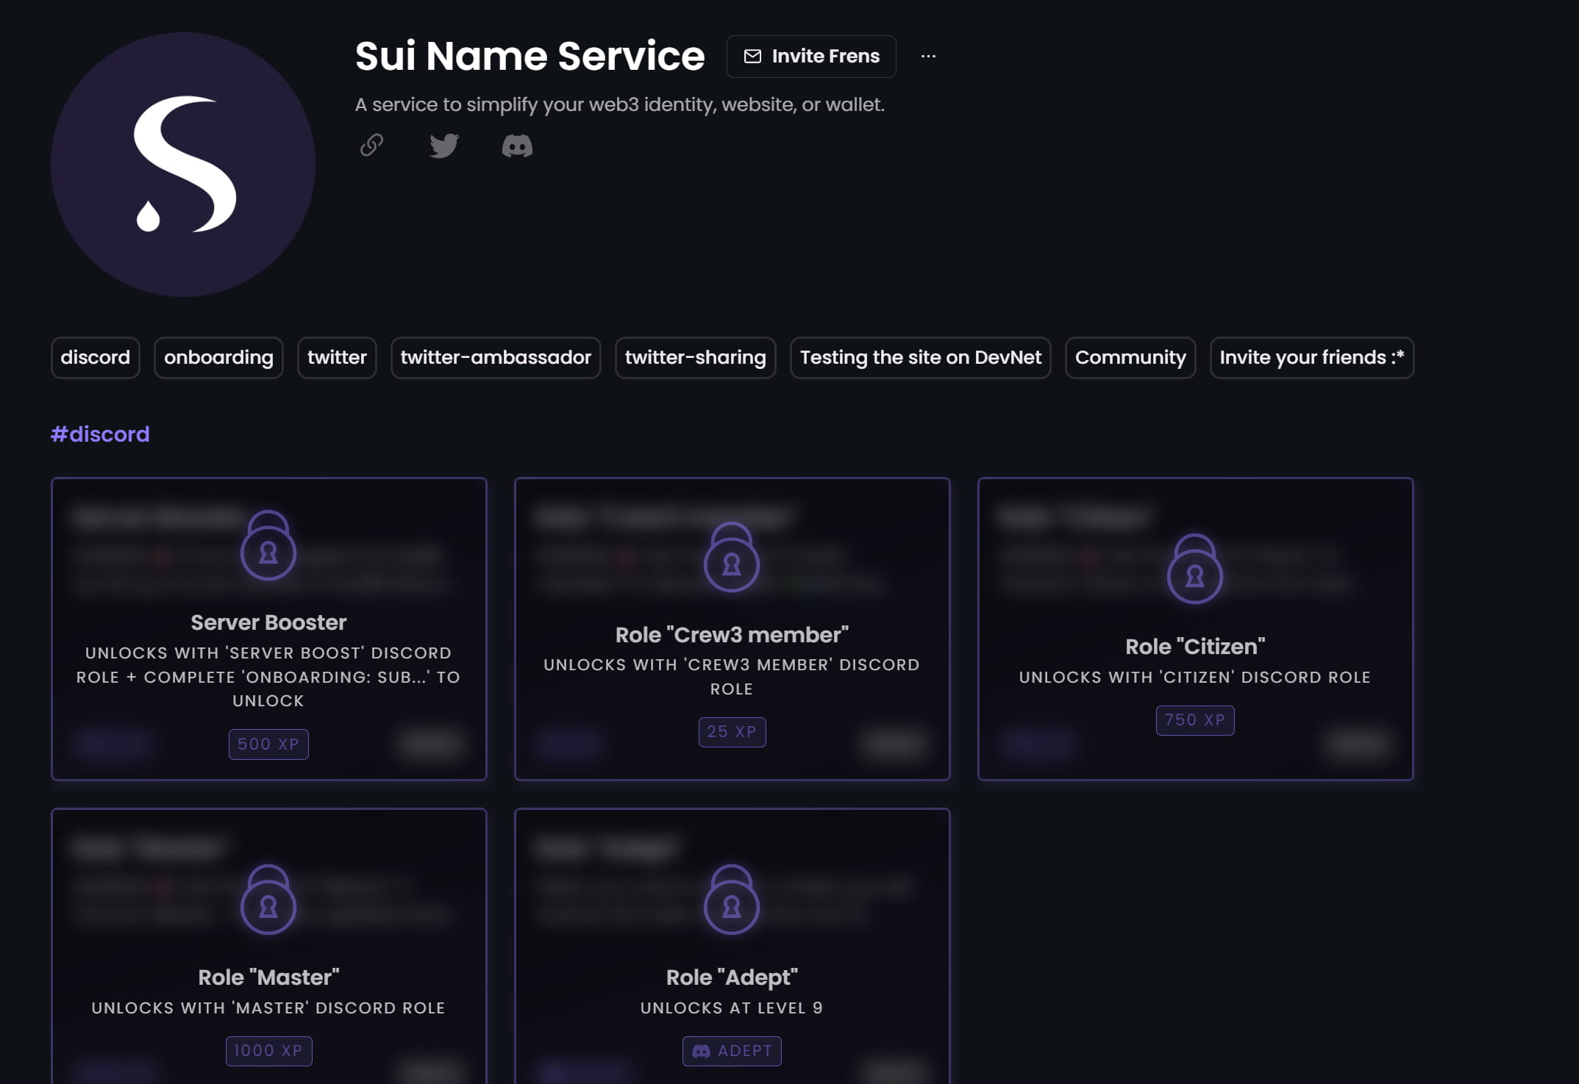Open the Community category tag
Image resolution: width=1579 pixels, height=1084 pixels.
point(1130,358)
